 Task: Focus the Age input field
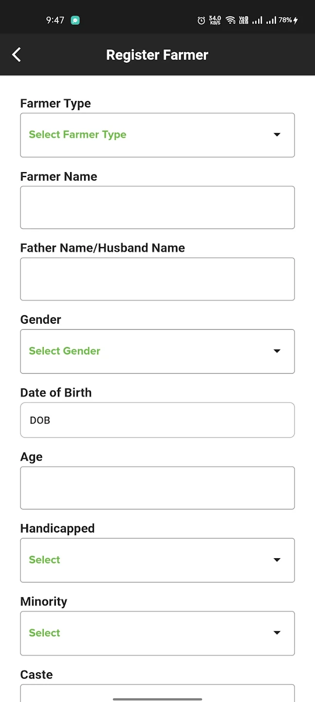[157, 488]
